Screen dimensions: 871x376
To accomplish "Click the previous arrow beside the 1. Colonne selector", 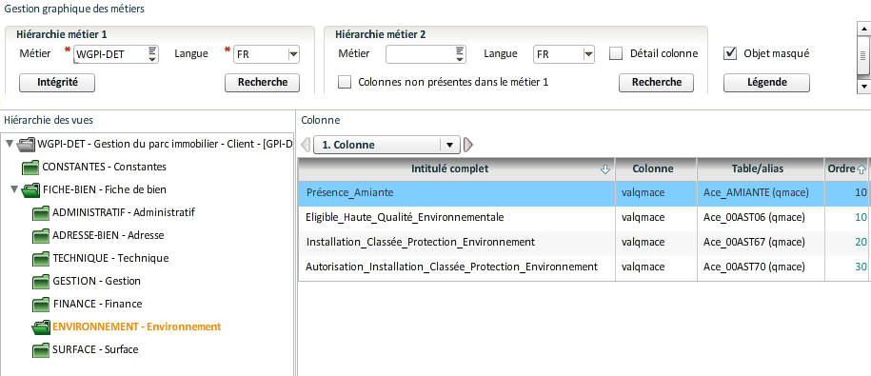I will (x=306, y=145).
